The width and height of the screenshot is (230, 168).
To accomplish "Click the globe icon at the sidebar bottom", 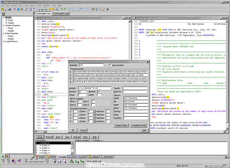I will [x=3, y=156].
